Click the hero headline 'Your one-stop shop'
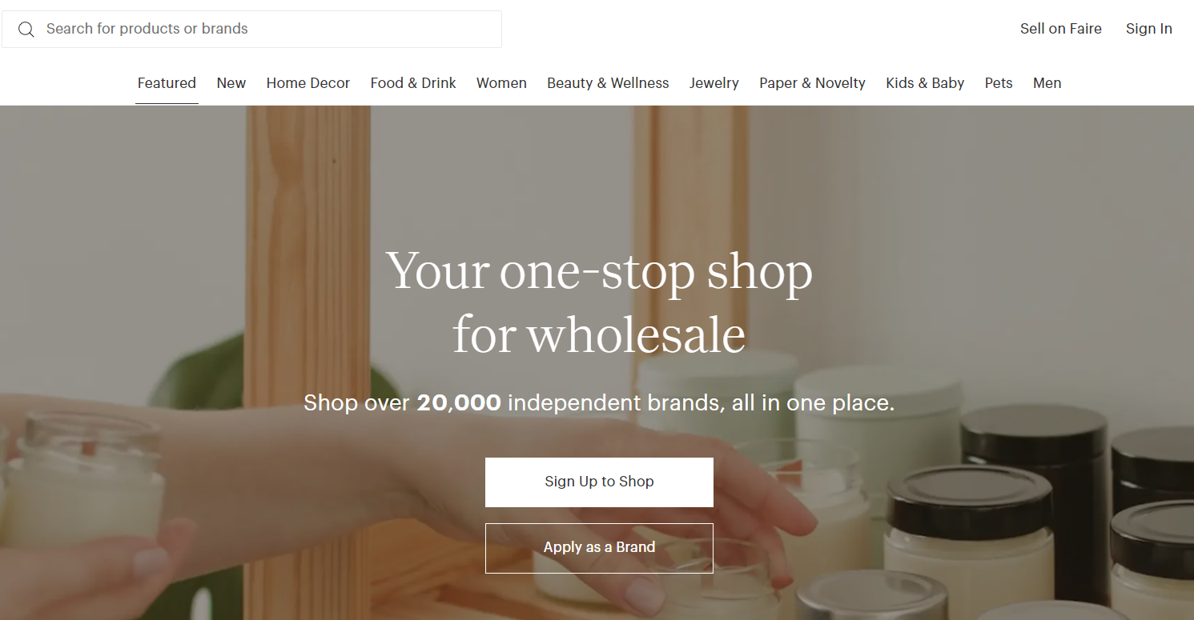The width and height of the screenshot is (1194, 620). click(x=599, y=272)
